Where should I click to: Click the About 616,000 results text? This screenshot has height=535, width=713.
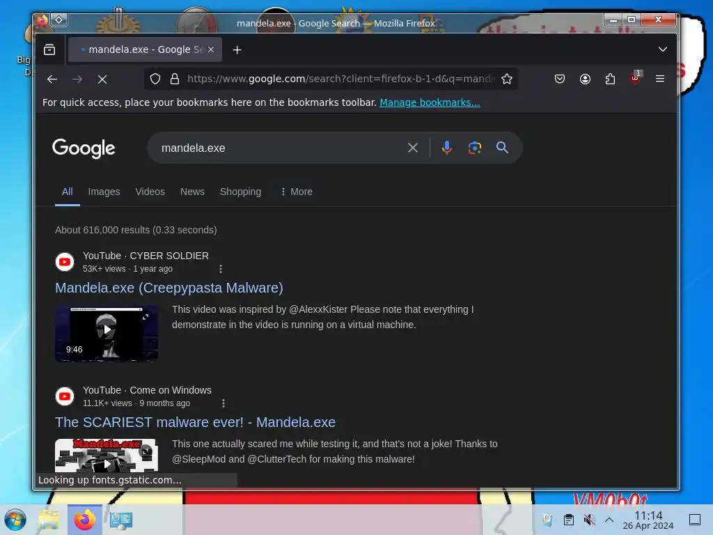[136, 230]
